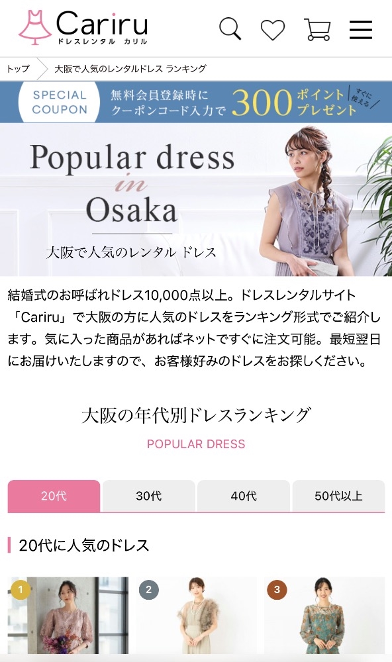Click the 大阪で人気のレンタルドレス ランキング breadcrumb
Viewport: 392px width, 662px height.
pos(130,68)
